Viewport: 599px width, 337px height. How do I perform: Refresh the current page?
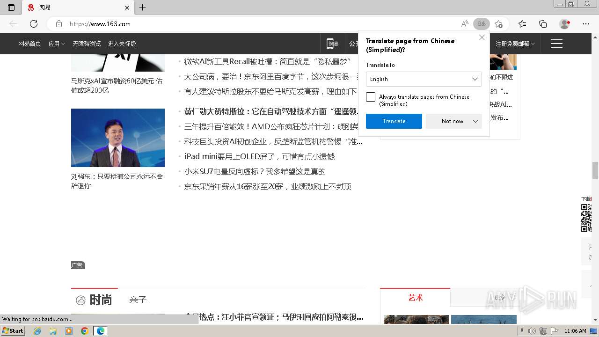[34, 24]
